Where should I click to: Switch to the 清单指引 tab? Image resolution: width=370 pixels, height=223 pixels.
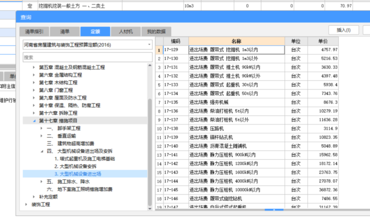click(x=34, y=32)
